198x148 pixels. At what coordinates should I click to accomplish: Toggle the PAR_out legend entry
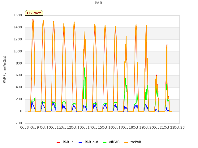click(x=88, y=142)
